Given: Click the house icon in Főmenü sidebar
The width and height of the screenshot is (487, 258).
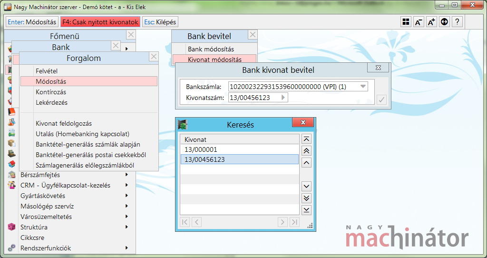Looking at the screenshot, I should coord(11,164).
